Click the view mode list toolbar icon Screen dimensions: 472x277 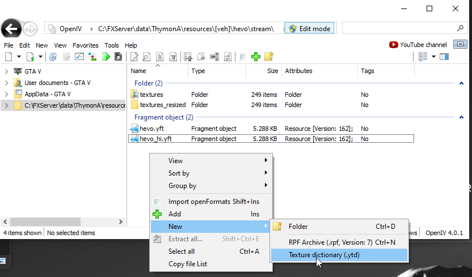click(423, 57)
